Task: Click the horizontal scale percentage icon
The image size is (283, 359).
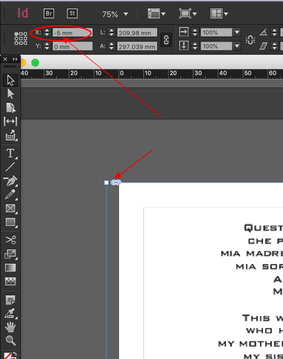Action: [x=184, y=32]
